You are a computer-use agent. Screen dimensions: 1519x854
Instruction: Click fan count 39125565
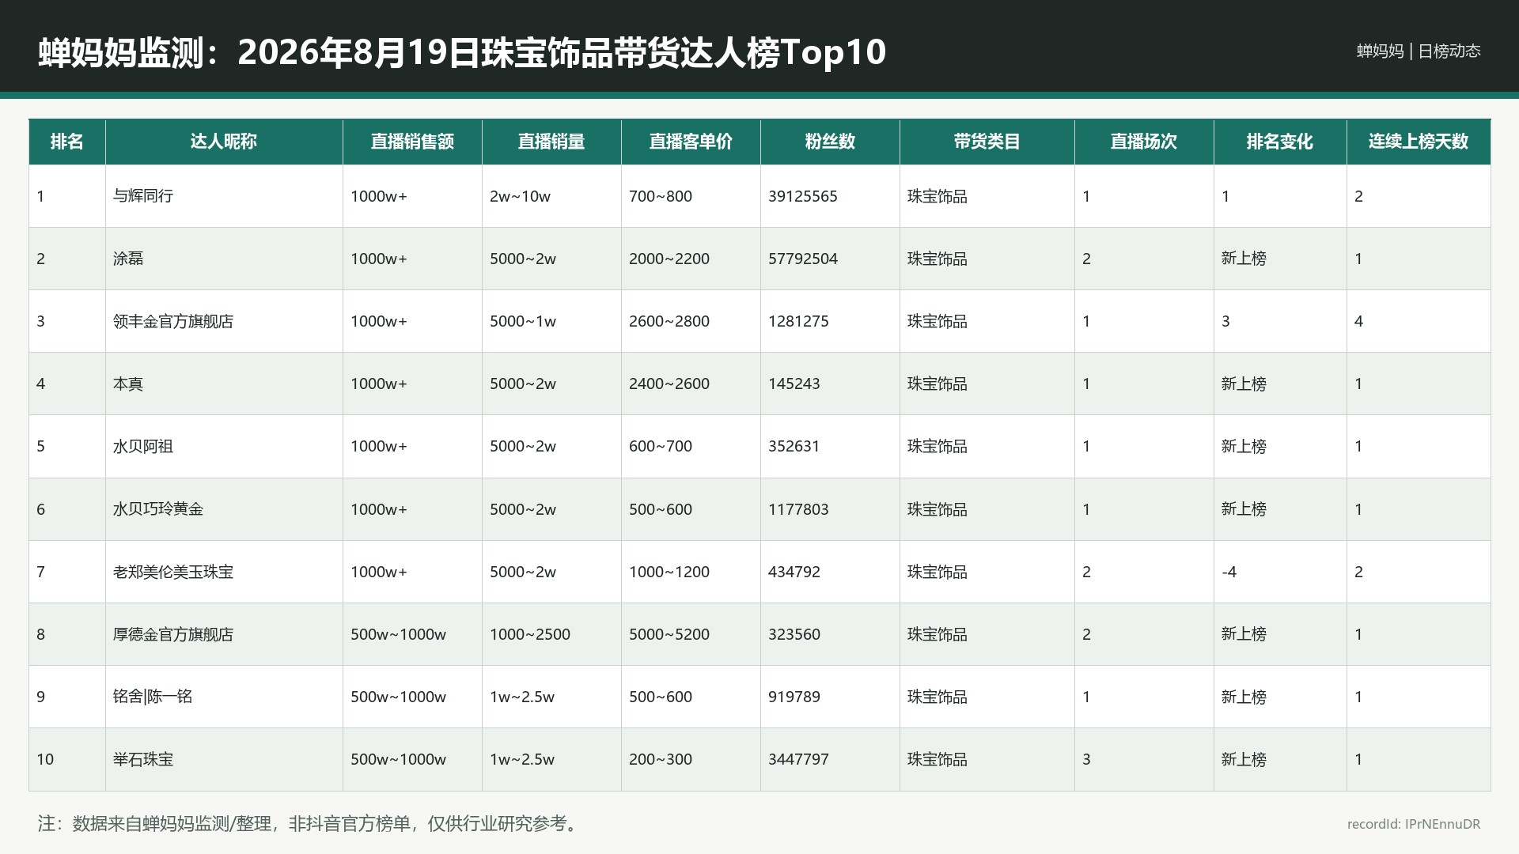pyautogui.click(x=803, y=196)
